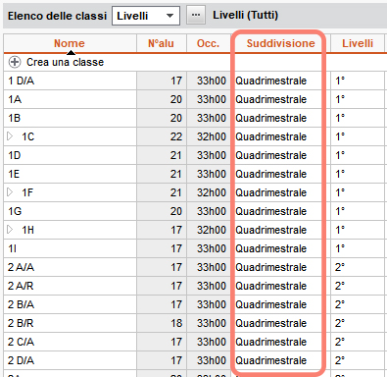Click the Livelli column header
The width and height of the screenshot is (387, 377).
pos(358,43)
